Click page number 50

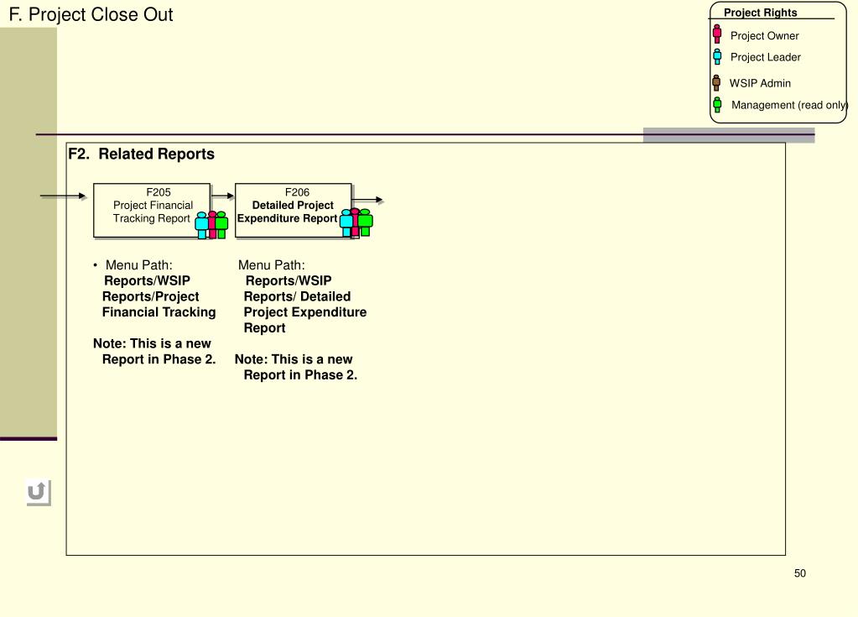799,573
